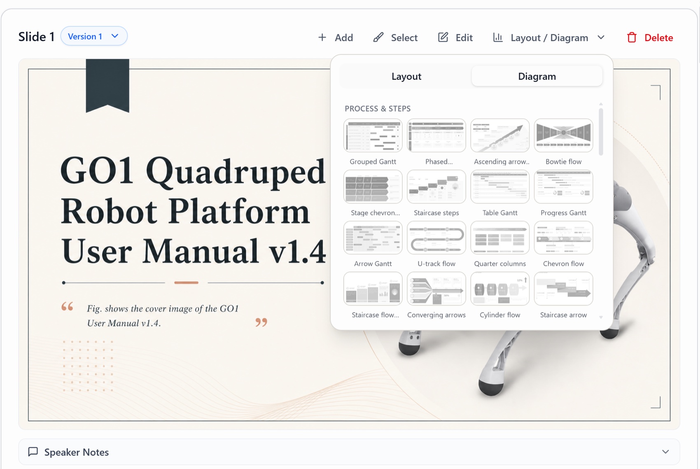700x469 pixels.
Task: Expand the Speaker Notes chevron
Action: point(665,452)
